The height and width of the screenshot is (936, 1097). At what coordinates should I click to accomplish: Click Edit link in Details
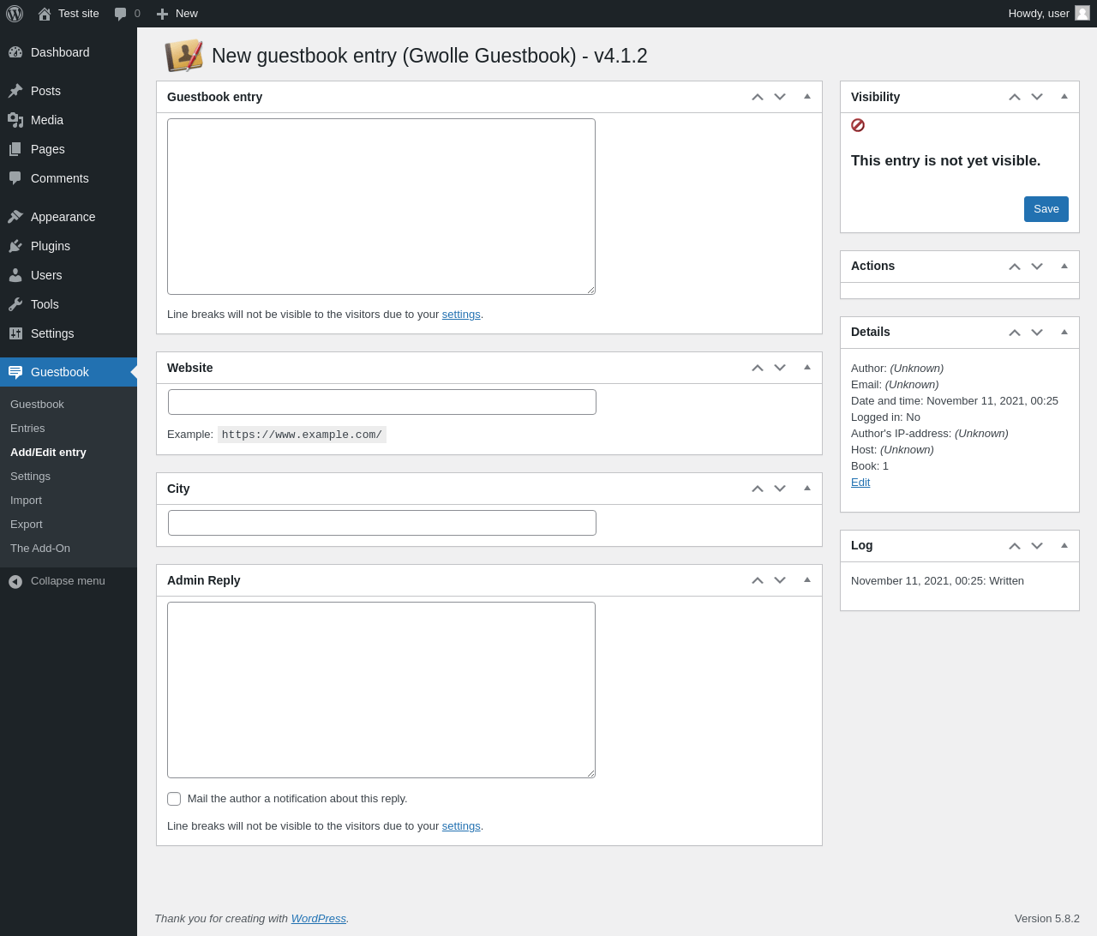[x=860, y=483]
